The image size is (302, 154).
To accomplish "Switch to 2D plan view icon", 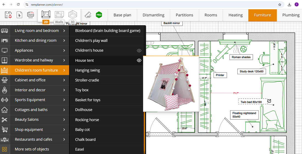I will point(46,15).
